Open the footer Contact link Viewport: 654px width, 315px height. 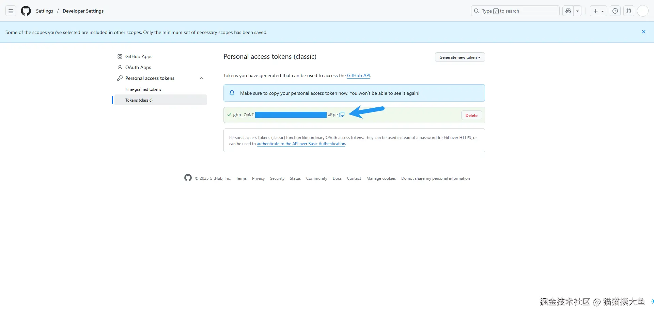click(354, 178)
